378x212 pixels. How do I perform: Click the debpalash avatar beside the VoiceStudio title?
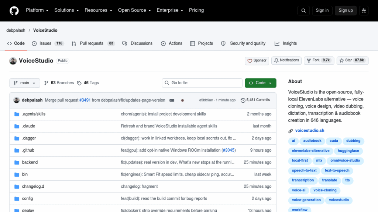coord(13,61)
